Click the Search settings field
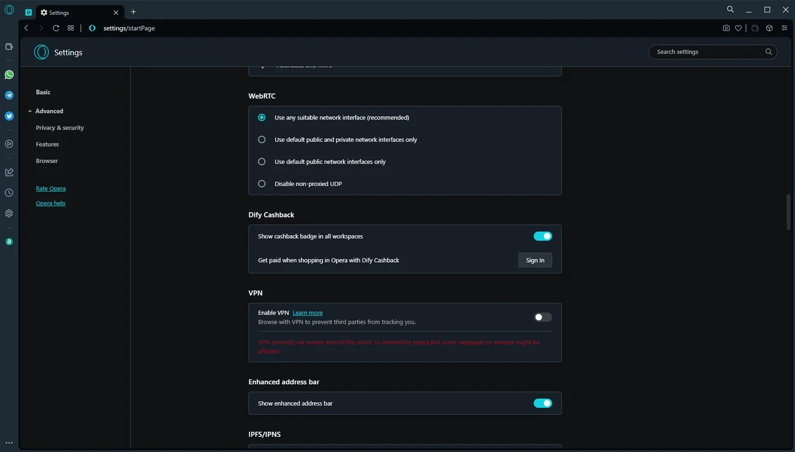Image resolution: width=795 pixels, height=452 pixels. (x=712, y=52)
